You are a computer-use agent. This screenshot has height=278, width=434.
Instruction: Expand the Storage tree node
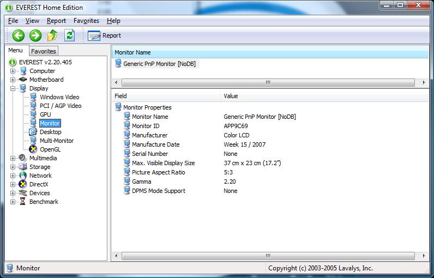point(13,167)
